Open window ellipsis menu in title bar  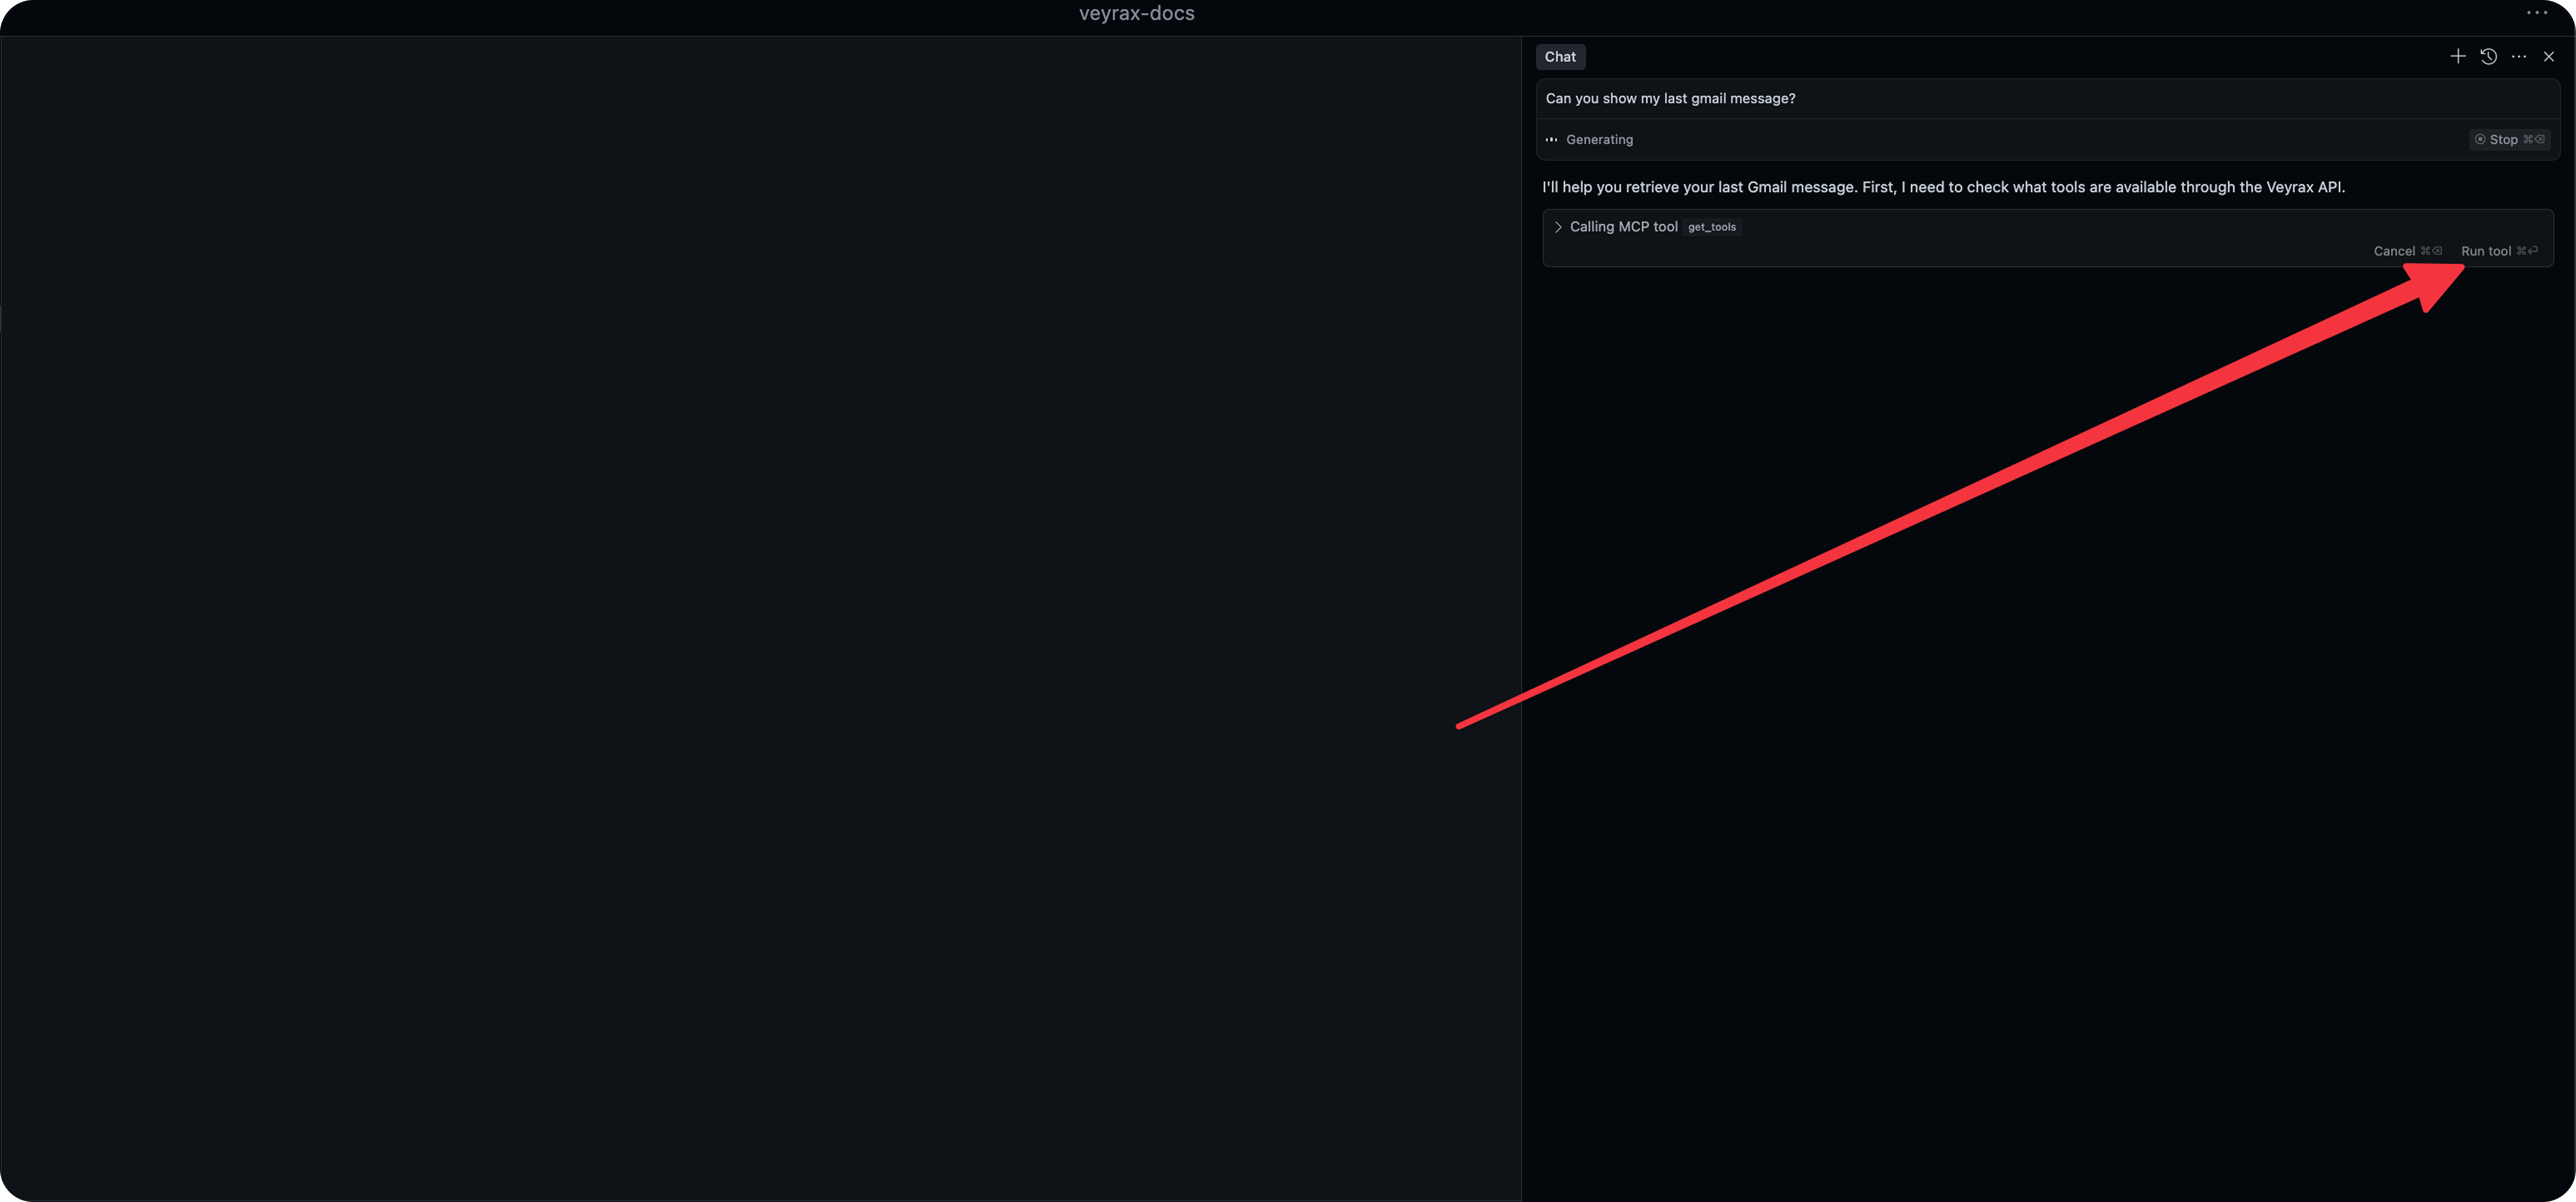pyautogui.click(x=2536, y=13)
